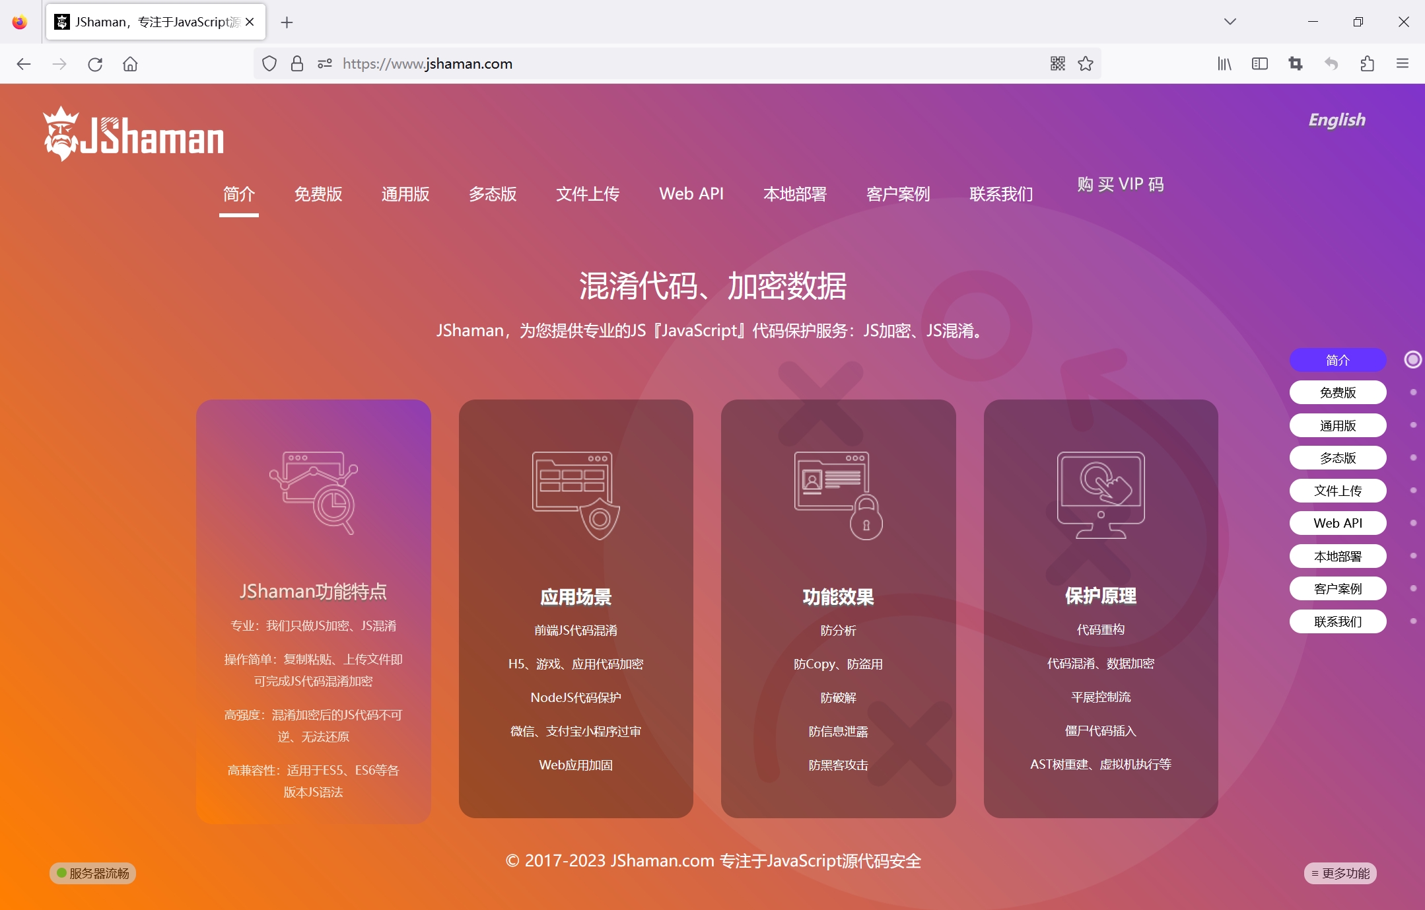Open the 联系我们 top menu item
The height and width of the screenshot is (910, 1425).
[1001, 194]
